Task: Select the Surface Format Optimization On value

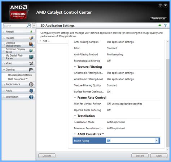Action: [x=109, y=92]
